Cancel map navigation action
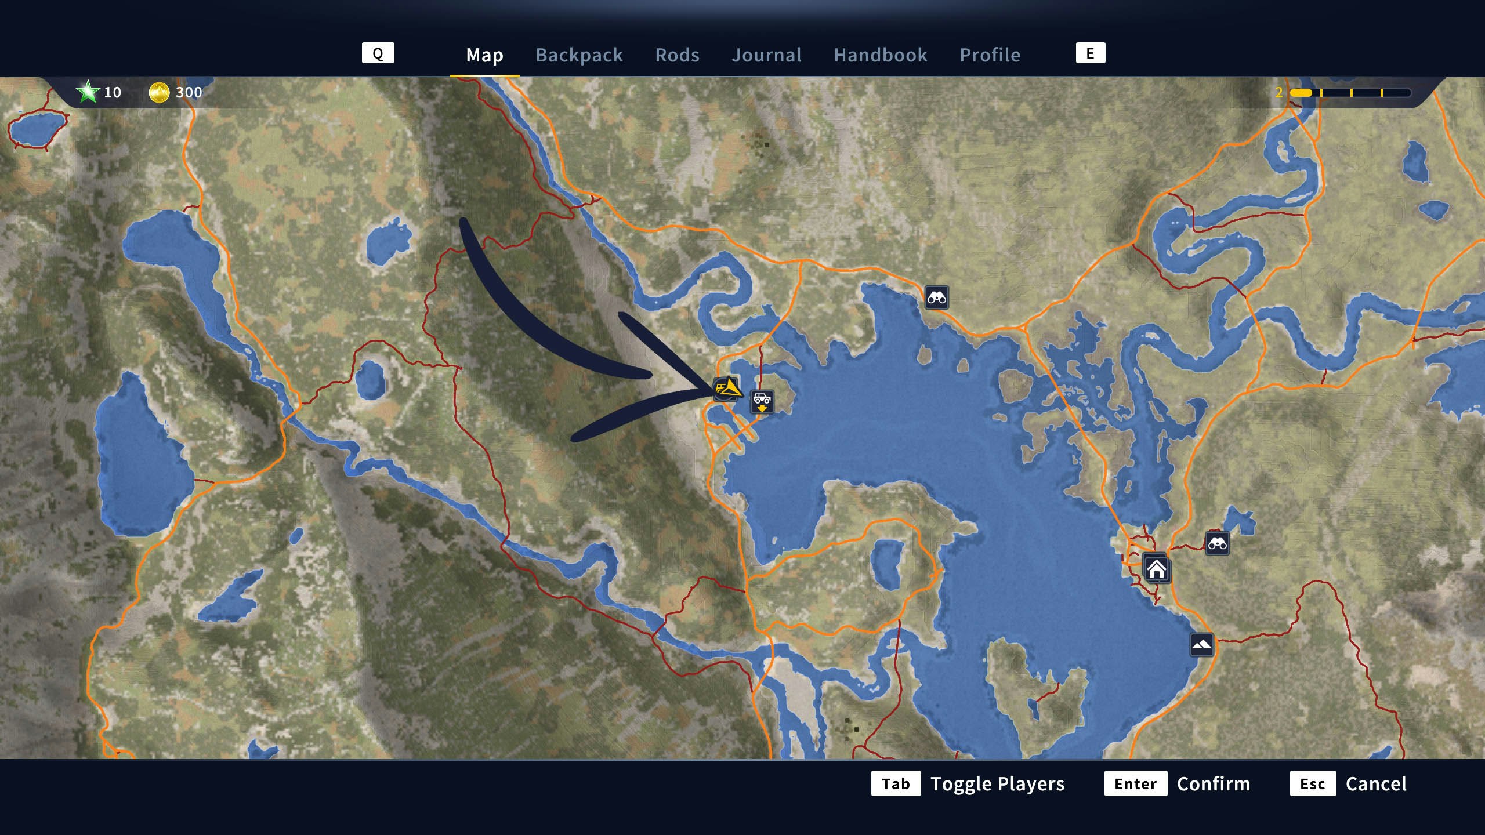Screen dimensions: 1485x835 (x=1376, y=783)
